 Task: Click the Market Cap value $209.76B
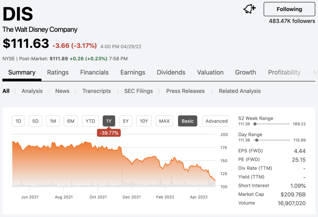tap(293, 194)
